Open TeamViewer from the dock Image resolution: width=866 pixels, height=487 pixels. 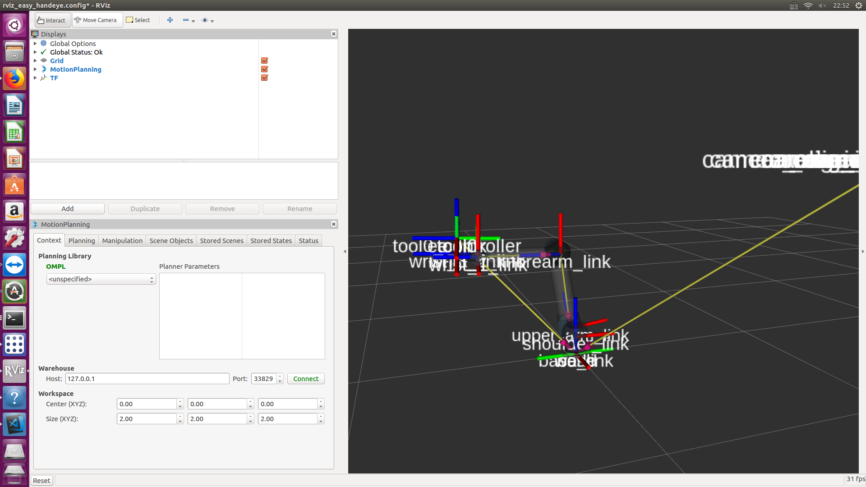pos(14,265)
